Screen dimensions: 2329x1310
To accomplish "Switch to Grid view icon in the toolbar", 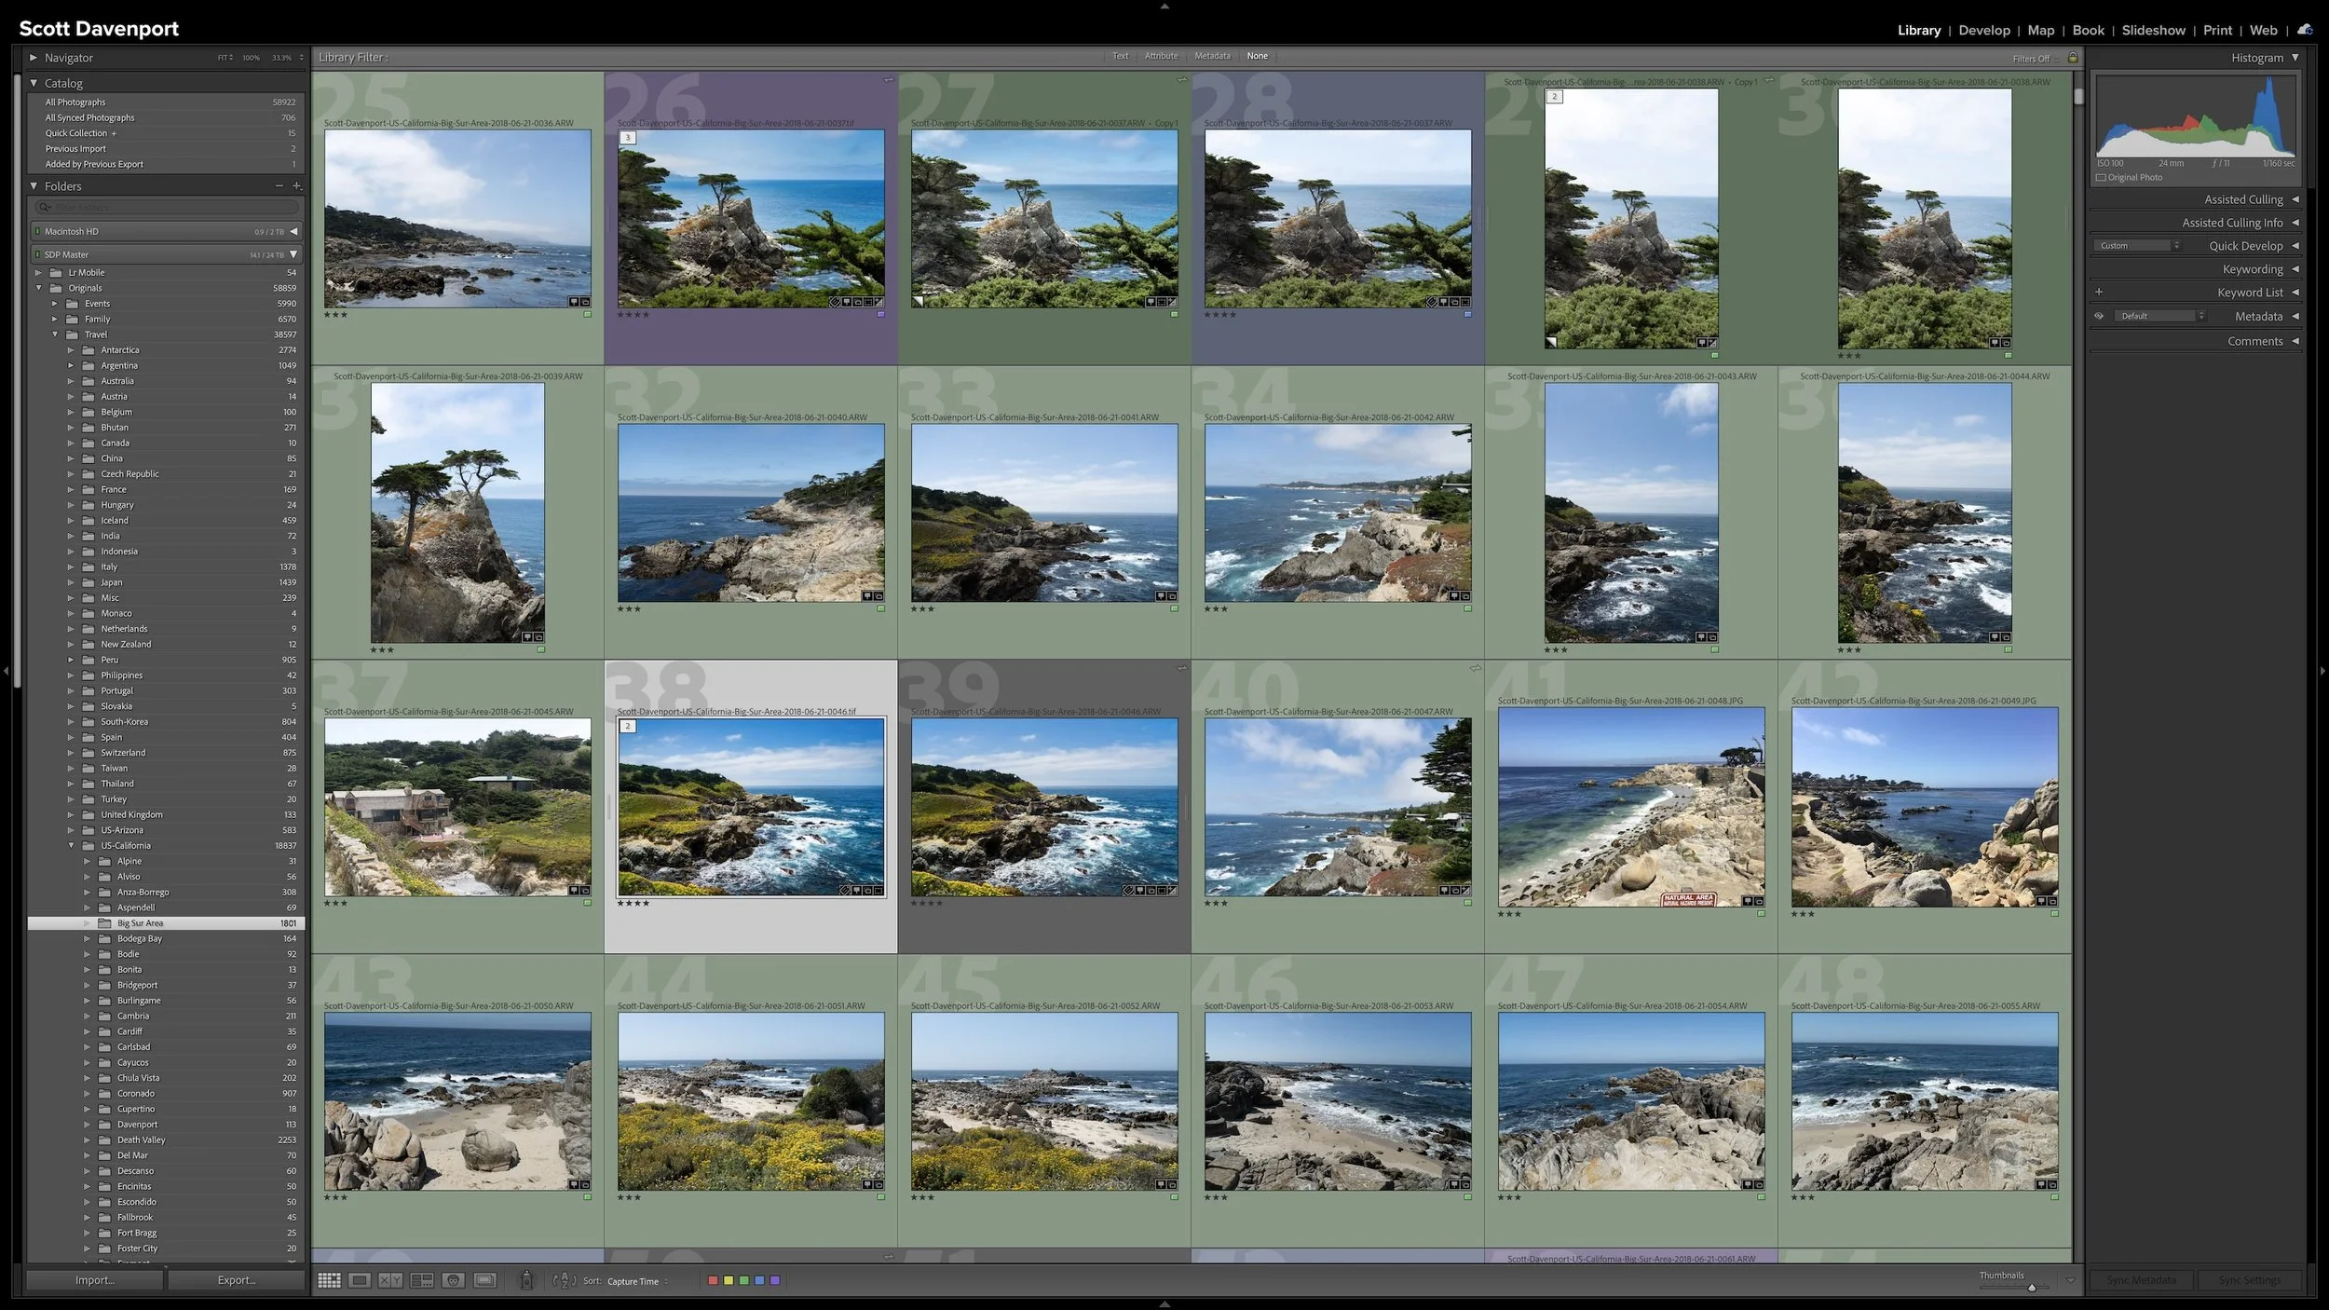I will 329,1280.
